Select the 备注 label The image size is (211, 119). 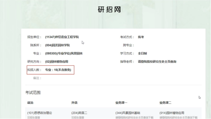tap(37, 78)
